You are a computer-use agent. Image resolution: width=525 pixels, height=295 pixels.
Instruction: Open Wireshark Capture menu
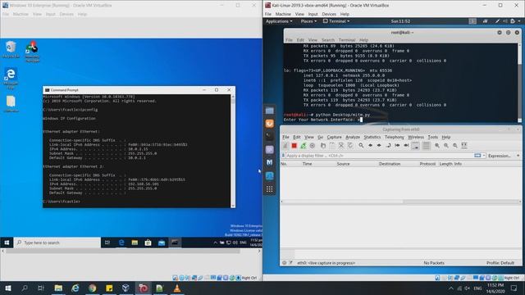(334, 137)
